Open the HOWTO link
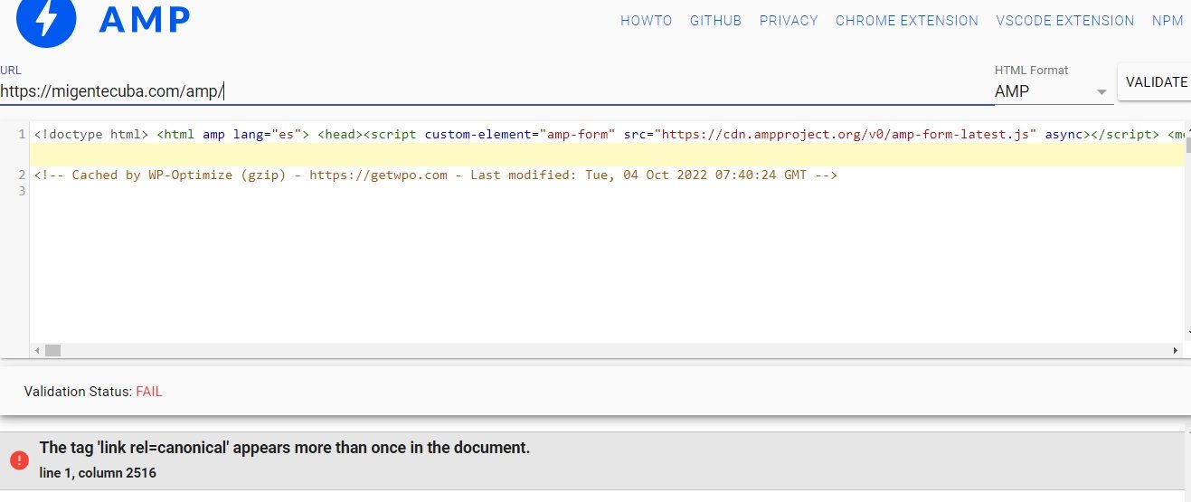 click(646, 21)
